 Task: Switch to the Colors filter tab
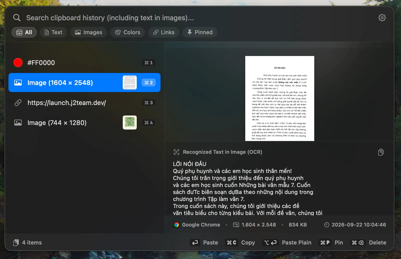127,32
